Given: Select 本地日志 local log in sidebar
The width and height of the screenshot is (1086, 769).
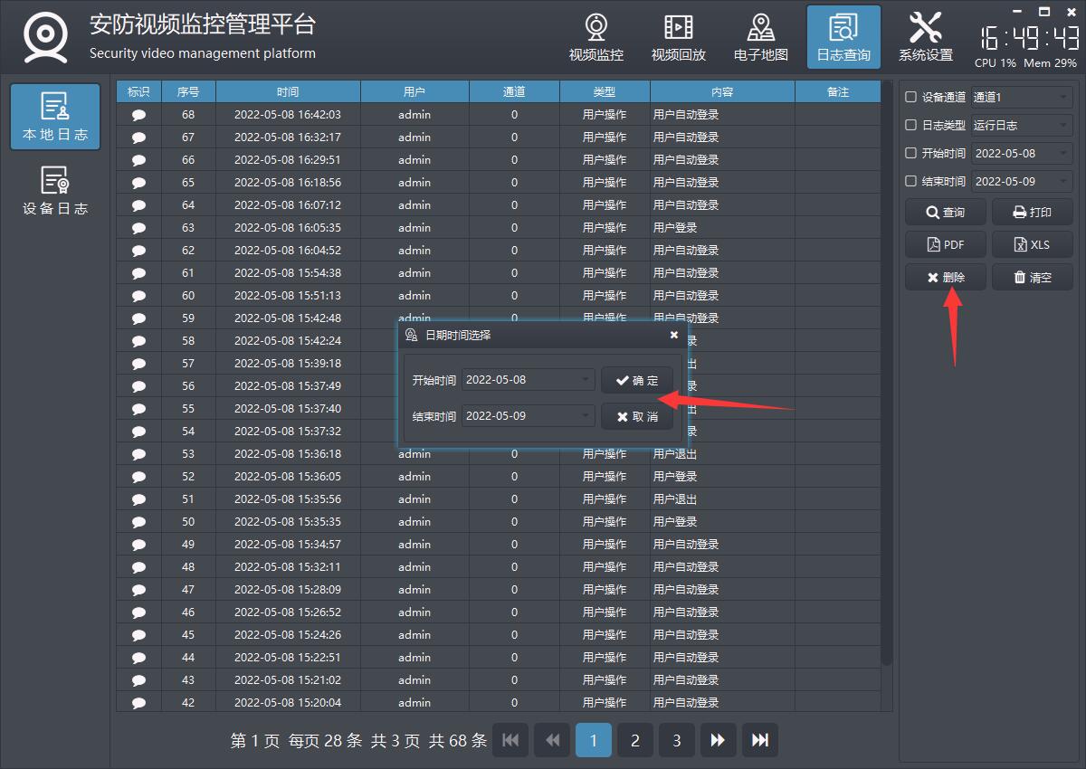Looking at the screenshot, I should tap(55, 117).
